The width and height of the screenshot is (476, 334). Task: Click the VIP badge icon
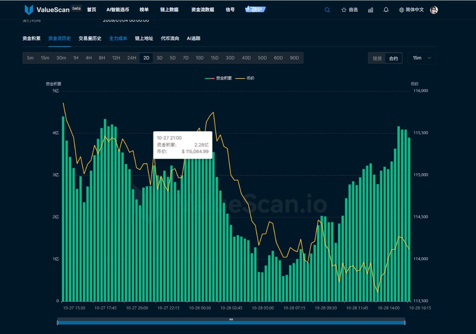click(x=255, y=9)
